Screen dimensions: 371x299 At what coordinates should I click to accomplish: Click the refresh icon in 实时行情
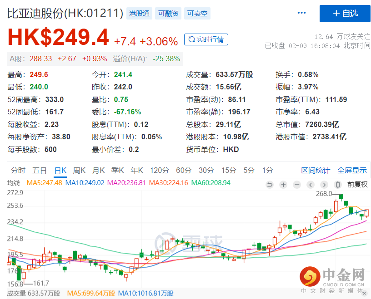pyautogui.click(x=191, y=39)
